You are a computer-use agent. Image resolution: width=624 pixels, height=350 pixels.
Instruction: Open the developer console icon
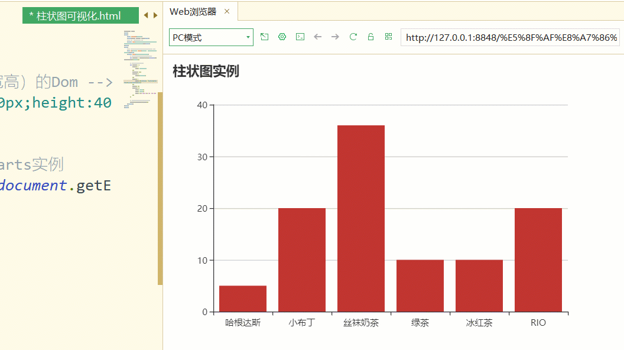tap(300, 37)
